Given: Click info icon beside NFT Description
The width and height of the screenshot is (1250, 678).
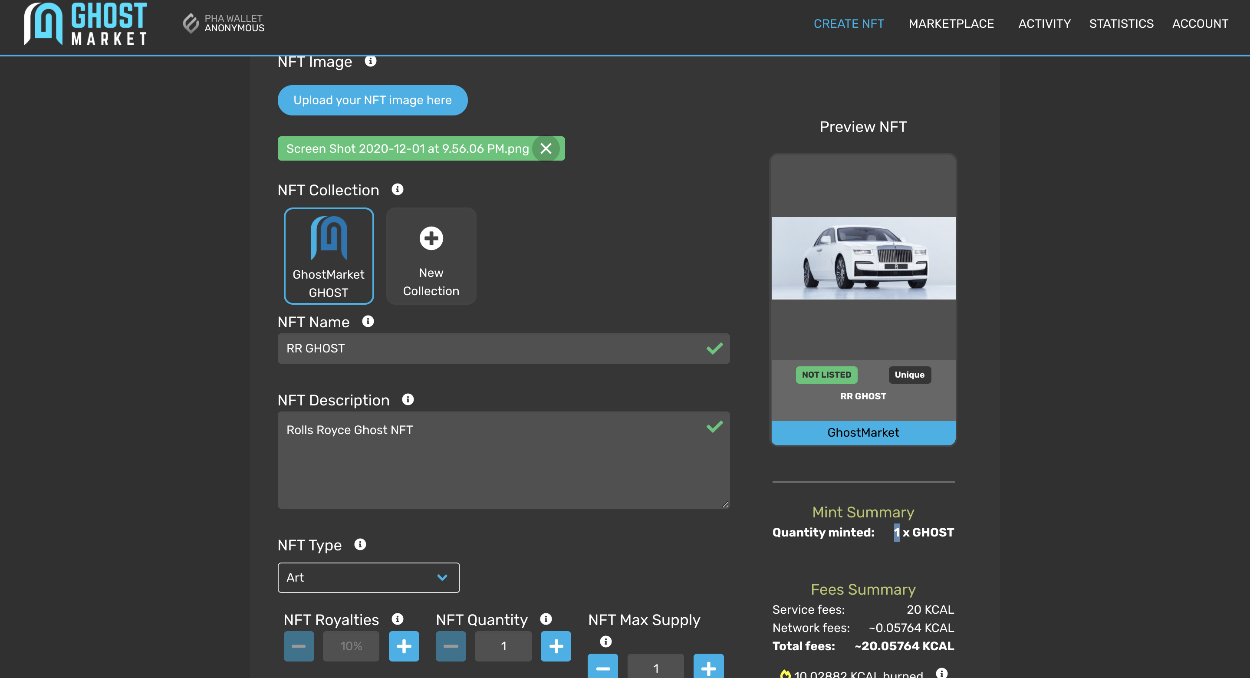Looking at the screenshot, I should click(x=408, y=399).
